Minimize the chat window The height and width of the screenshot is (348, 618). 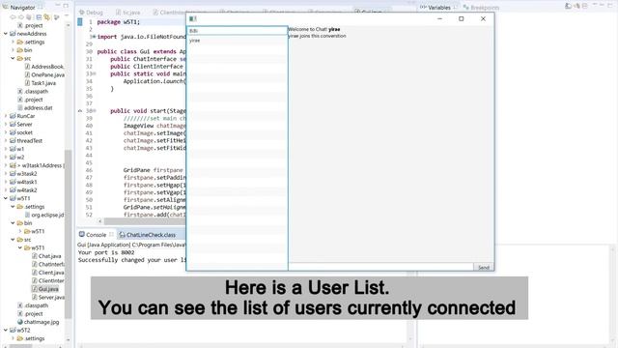pyautogui.click(x=440, y=18)
